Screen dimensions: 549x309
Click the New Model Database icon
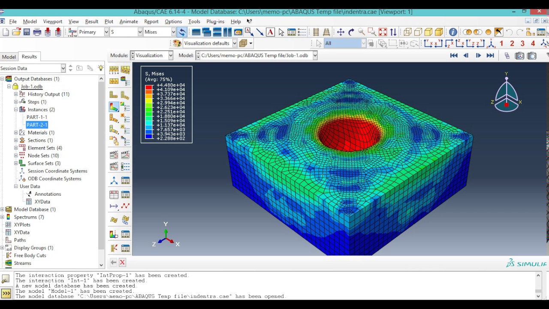coord(6,32)
